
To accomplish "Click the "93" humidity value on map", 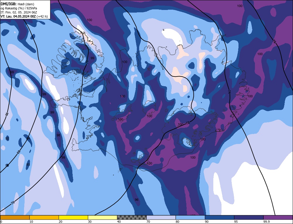I will click(28, 164).
